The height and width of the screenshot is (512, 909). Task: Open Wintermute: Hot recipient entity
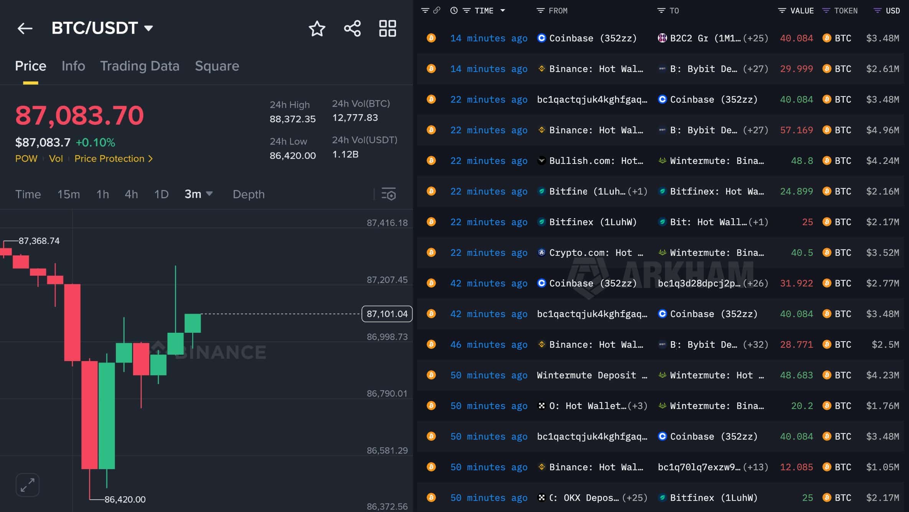717,375
